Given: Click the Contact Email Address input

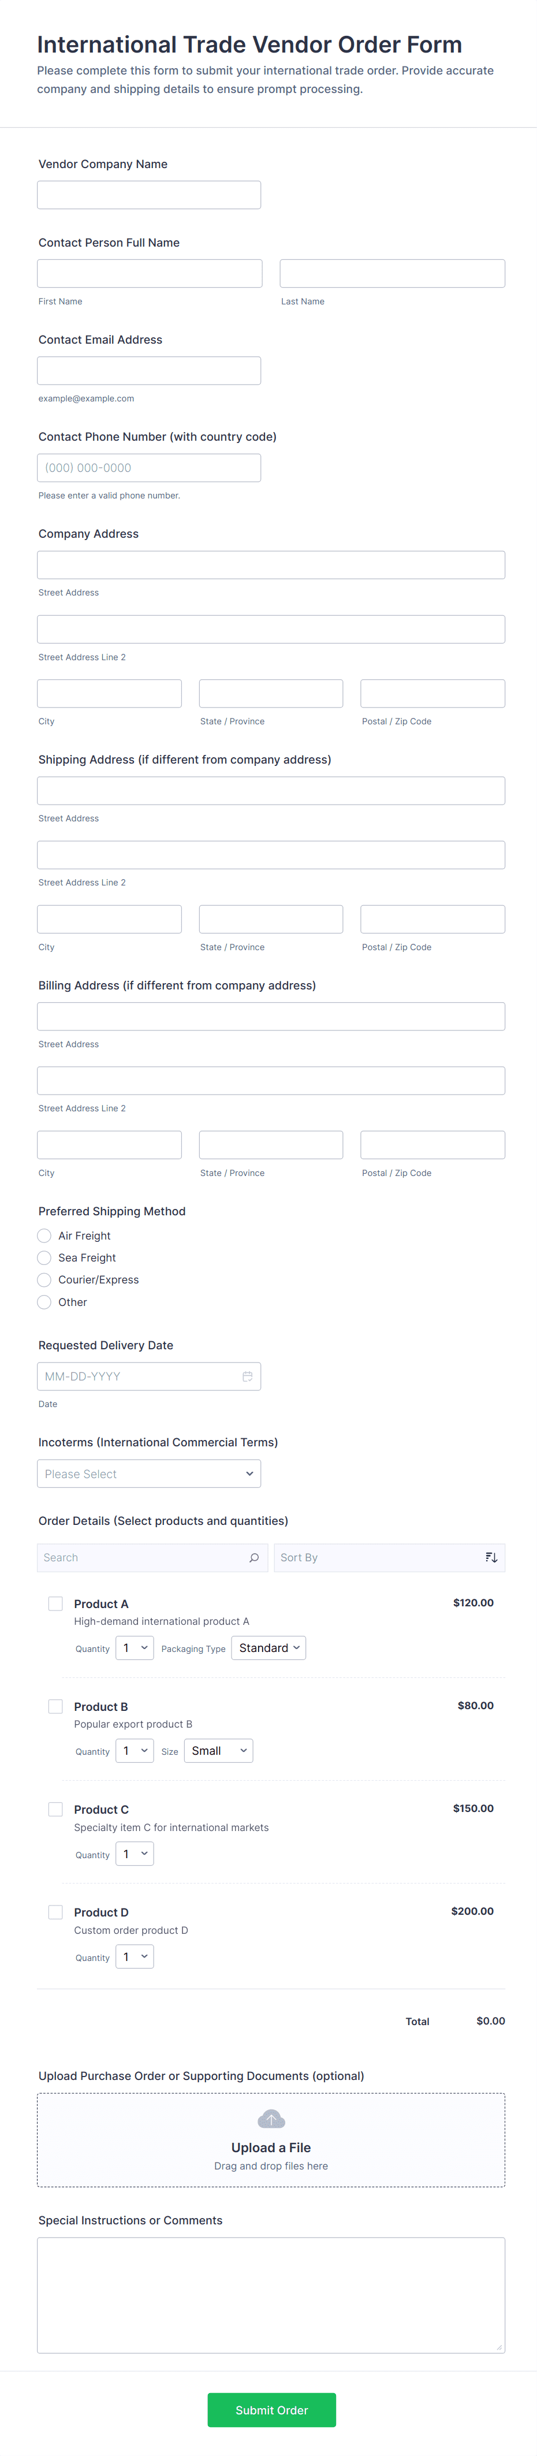Looking at the screenshot, I should [x=149, y=371].
